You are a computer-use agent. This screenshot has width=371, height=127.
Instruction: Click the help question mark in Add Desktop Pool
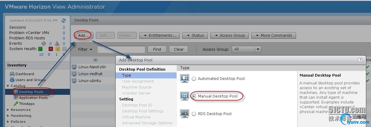point(360,60)
